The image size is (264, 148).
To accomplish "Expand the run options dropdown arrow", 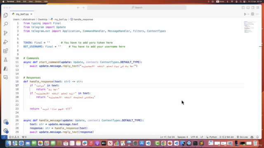I will (x=248, y=14).
